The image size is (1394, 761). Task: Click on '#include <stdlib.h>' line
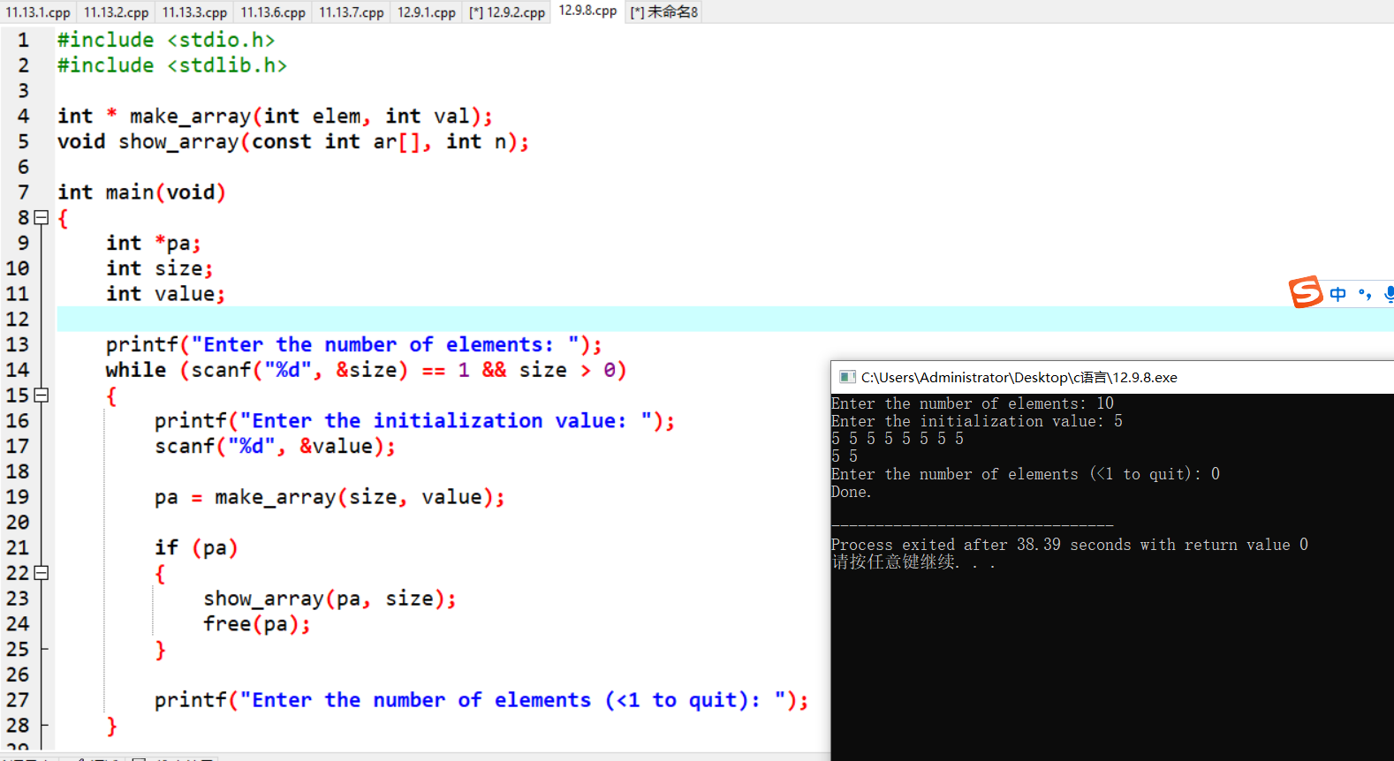pos(172,65)
